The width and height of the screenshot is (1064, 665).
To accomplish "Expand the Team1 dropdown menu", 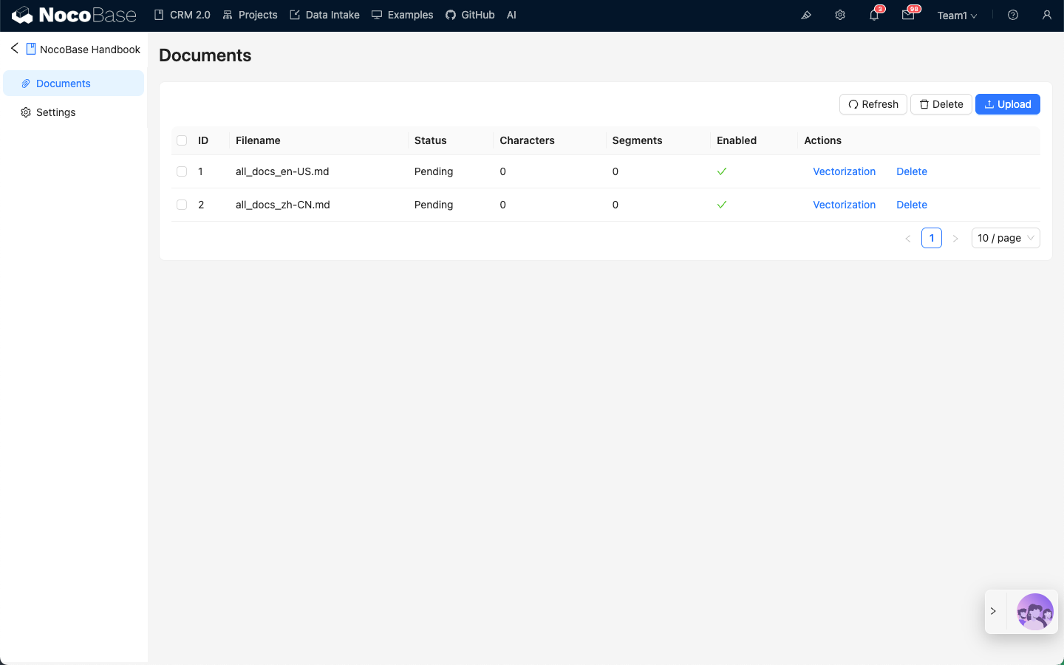I will [957, 16].
